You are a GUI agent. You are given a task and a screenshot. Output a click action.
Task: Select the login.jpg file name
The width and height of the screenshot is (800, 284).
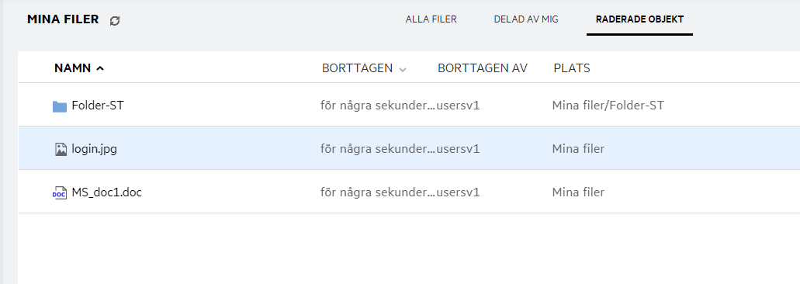click(x=95, y=150)
